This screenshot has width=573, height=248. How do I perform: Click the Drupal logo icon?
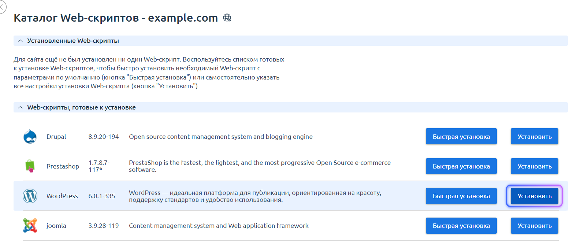30,137
